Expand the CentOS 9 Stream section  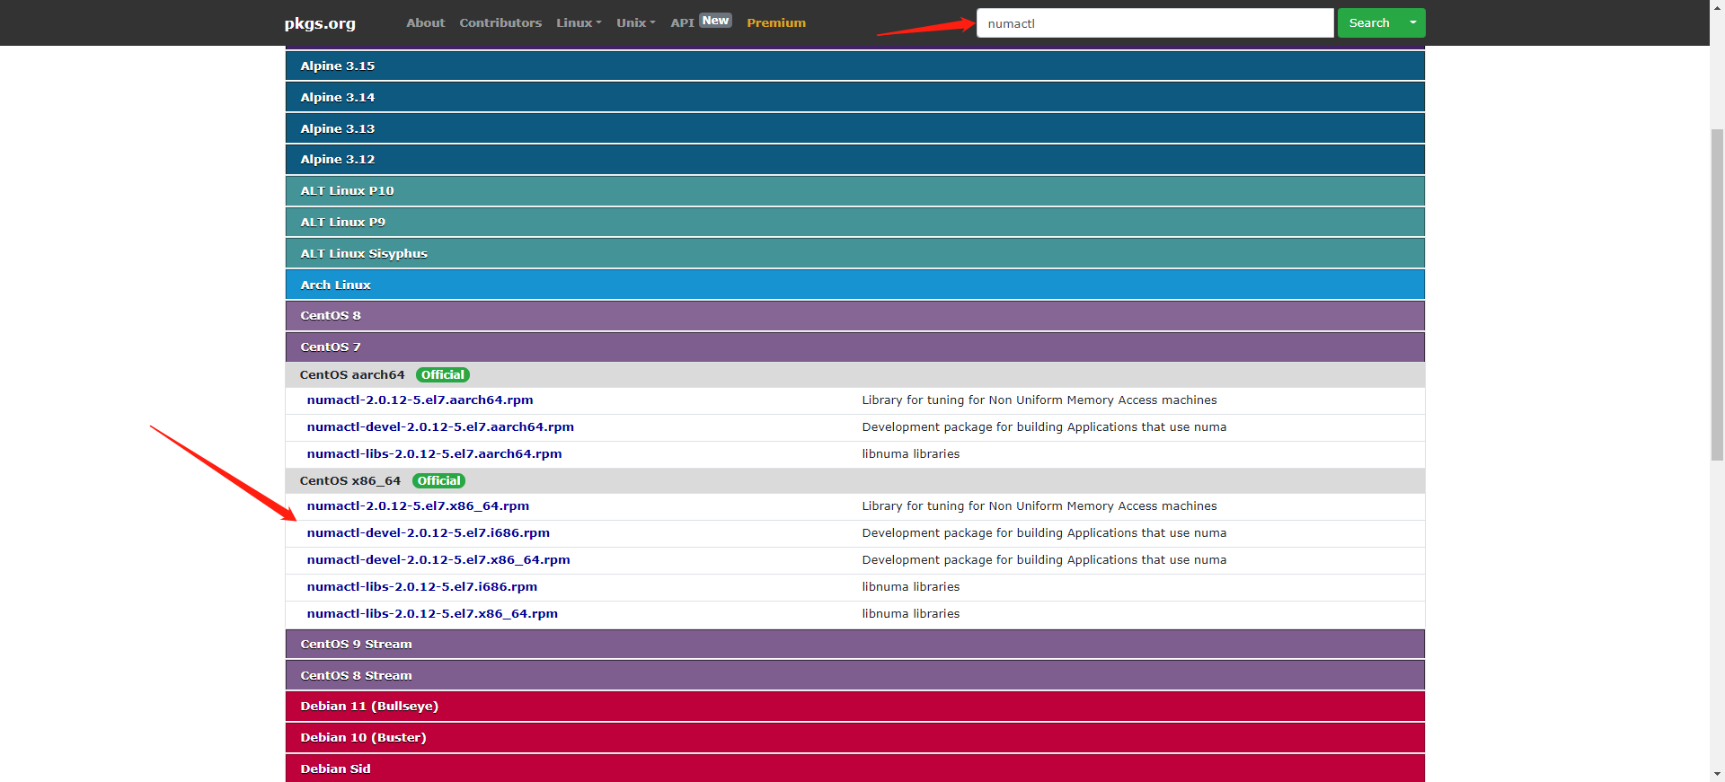(x=854, y=644)
